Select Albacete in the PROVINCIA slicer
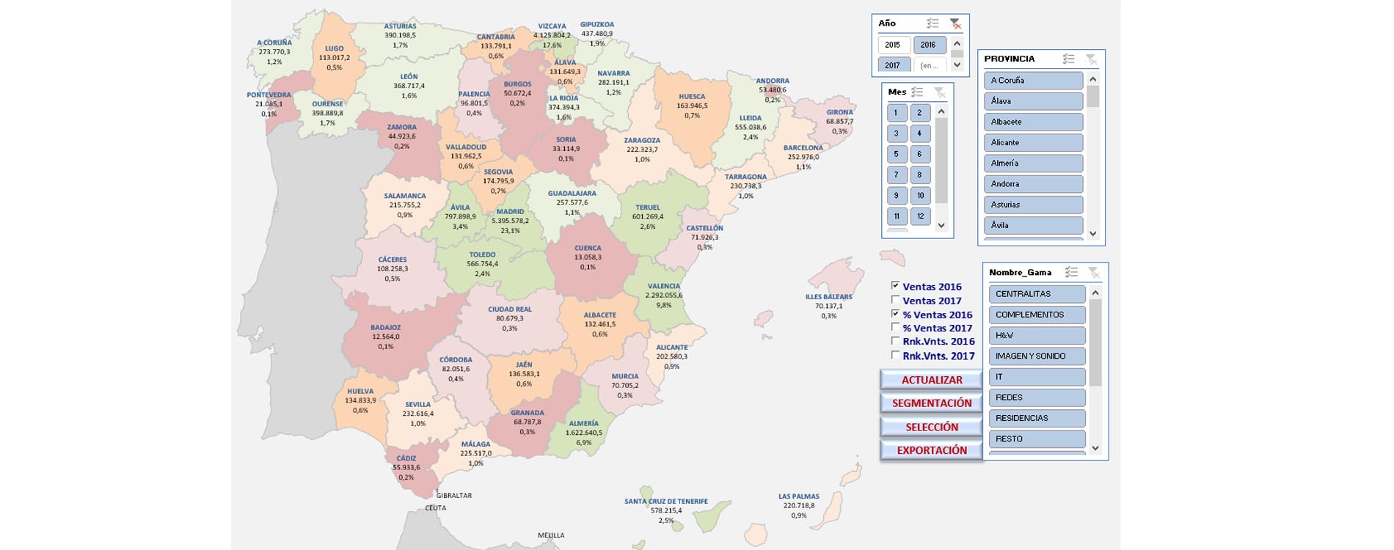Image resolution: width=1394 pixels, height=550 pixels. coord(1033,122)
